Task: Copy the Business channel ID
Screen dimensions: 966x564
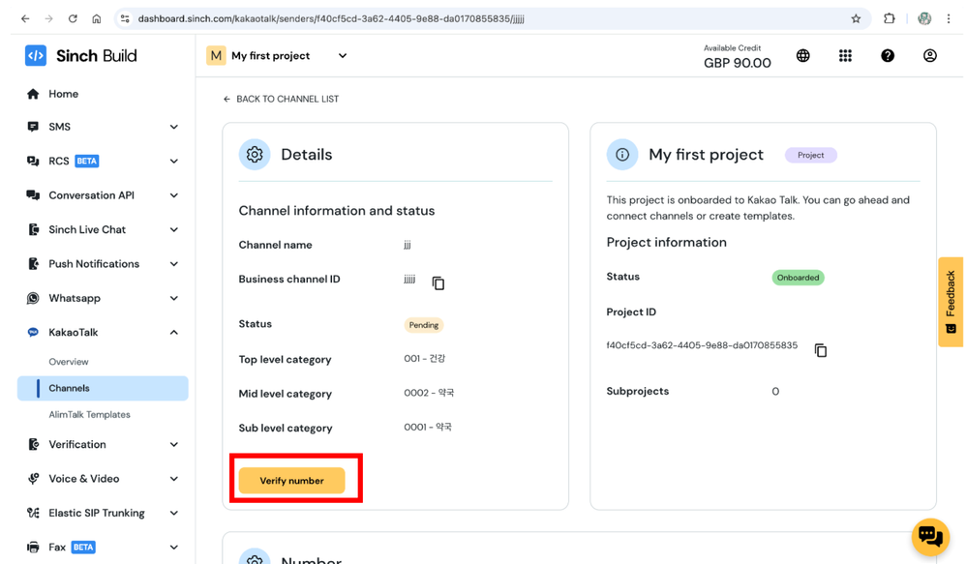Action: tap(438, 283)
